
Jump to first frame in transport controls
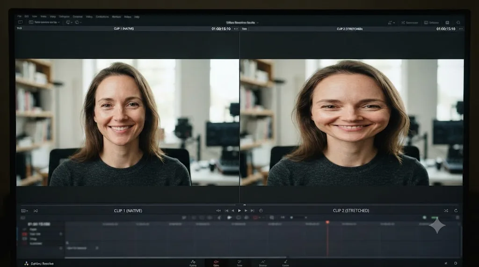(226, 211)
